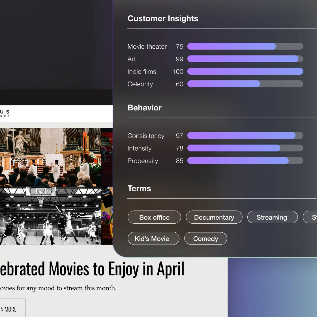Click the Consisitency score 97

pos(179,136)
